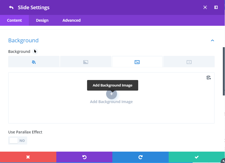Collapse the Background section chevron
Image resolution: width=225 pixels, height=163 pixels.
212,41
